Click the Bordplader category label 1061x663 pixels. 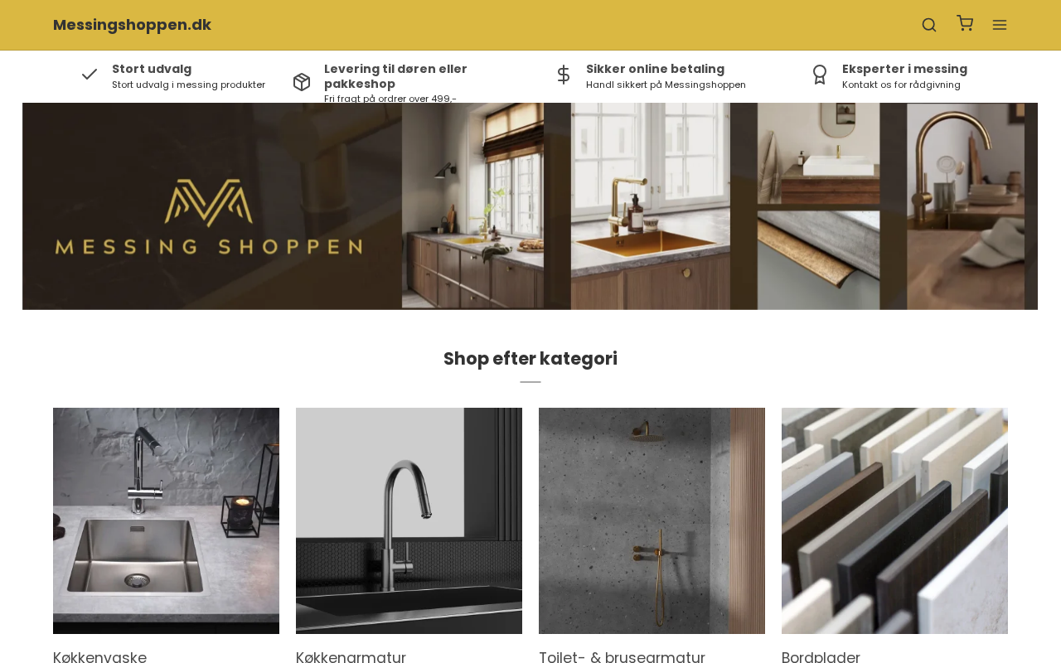click(x=821, y=656)
